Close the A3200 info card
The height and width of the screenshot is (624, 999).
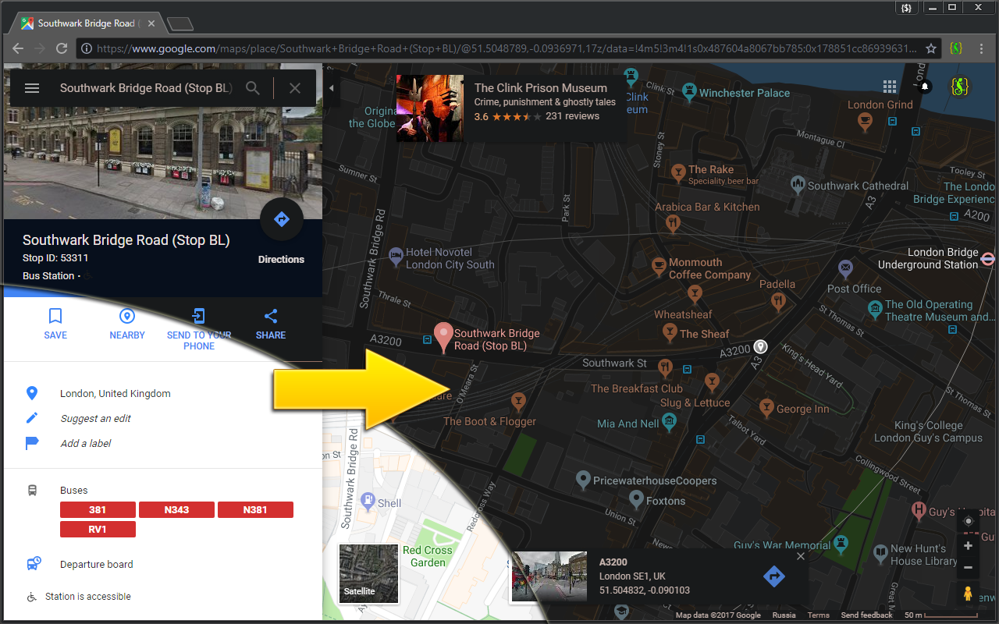[x=800, y=556]
